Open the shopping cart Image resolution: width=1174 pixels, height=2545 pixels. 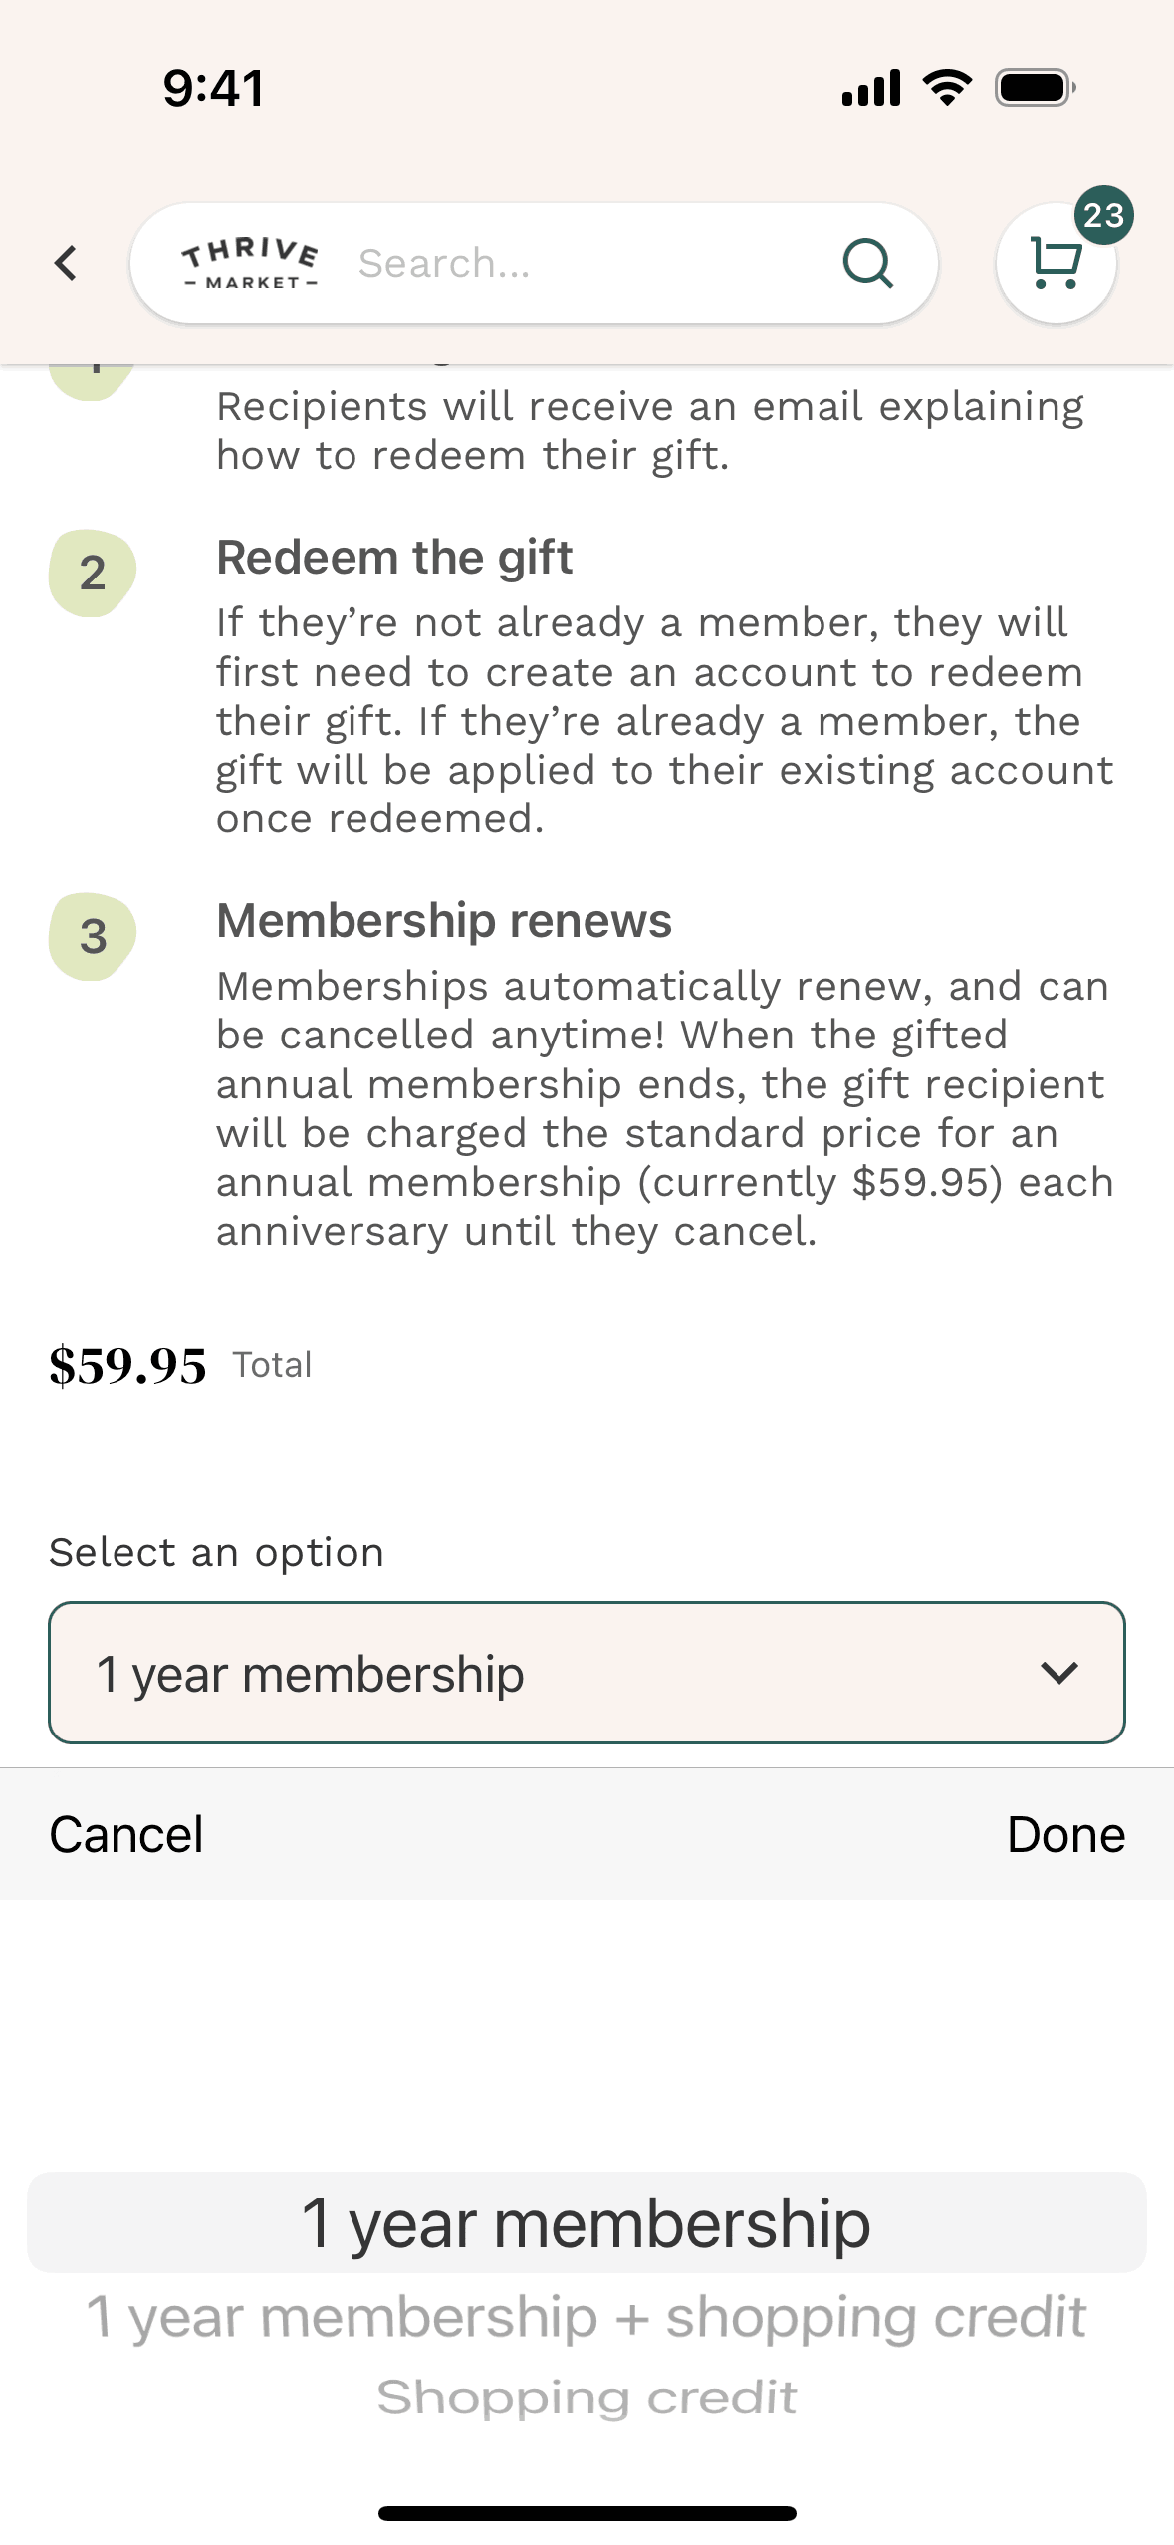(1054, 265)
